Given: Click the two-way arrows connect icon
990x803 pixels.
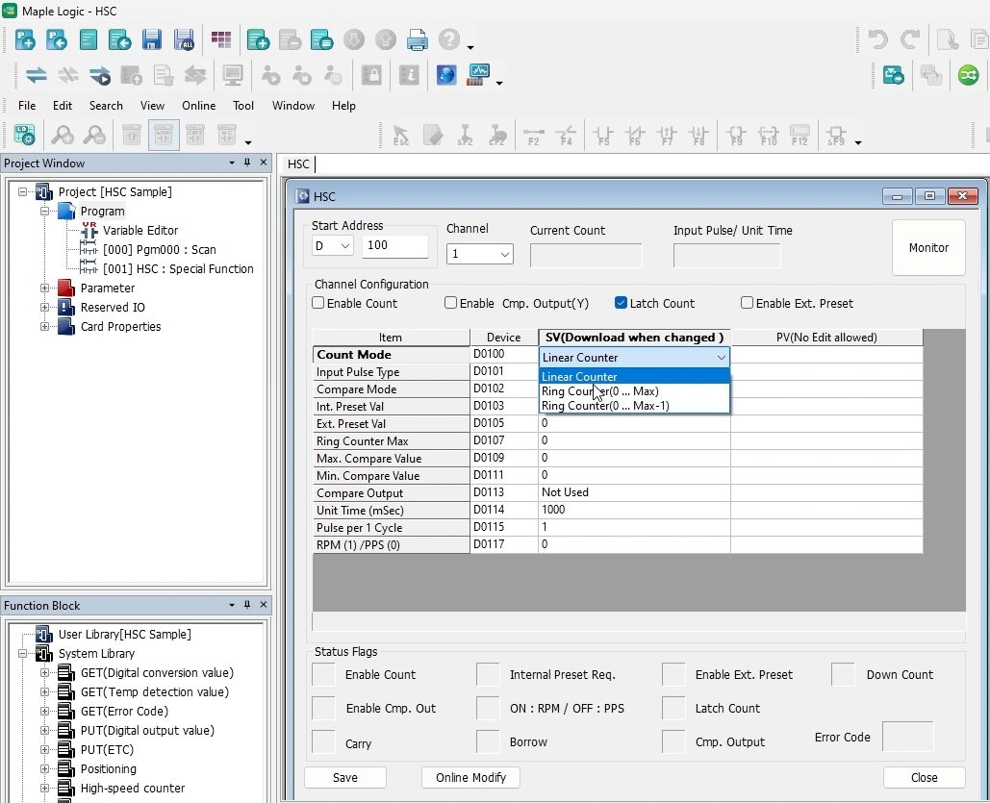Looking at the screenshot, I should [36, 75].
